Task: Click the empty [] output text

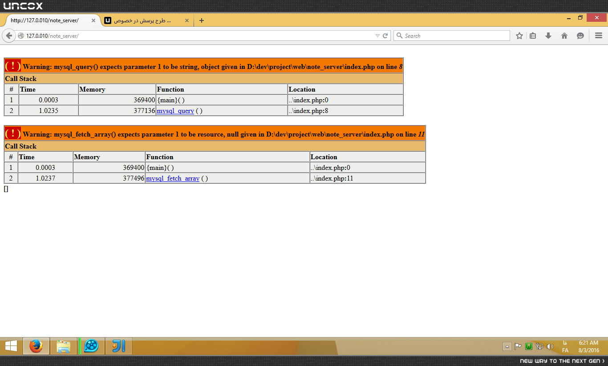Action: point(6,189)
